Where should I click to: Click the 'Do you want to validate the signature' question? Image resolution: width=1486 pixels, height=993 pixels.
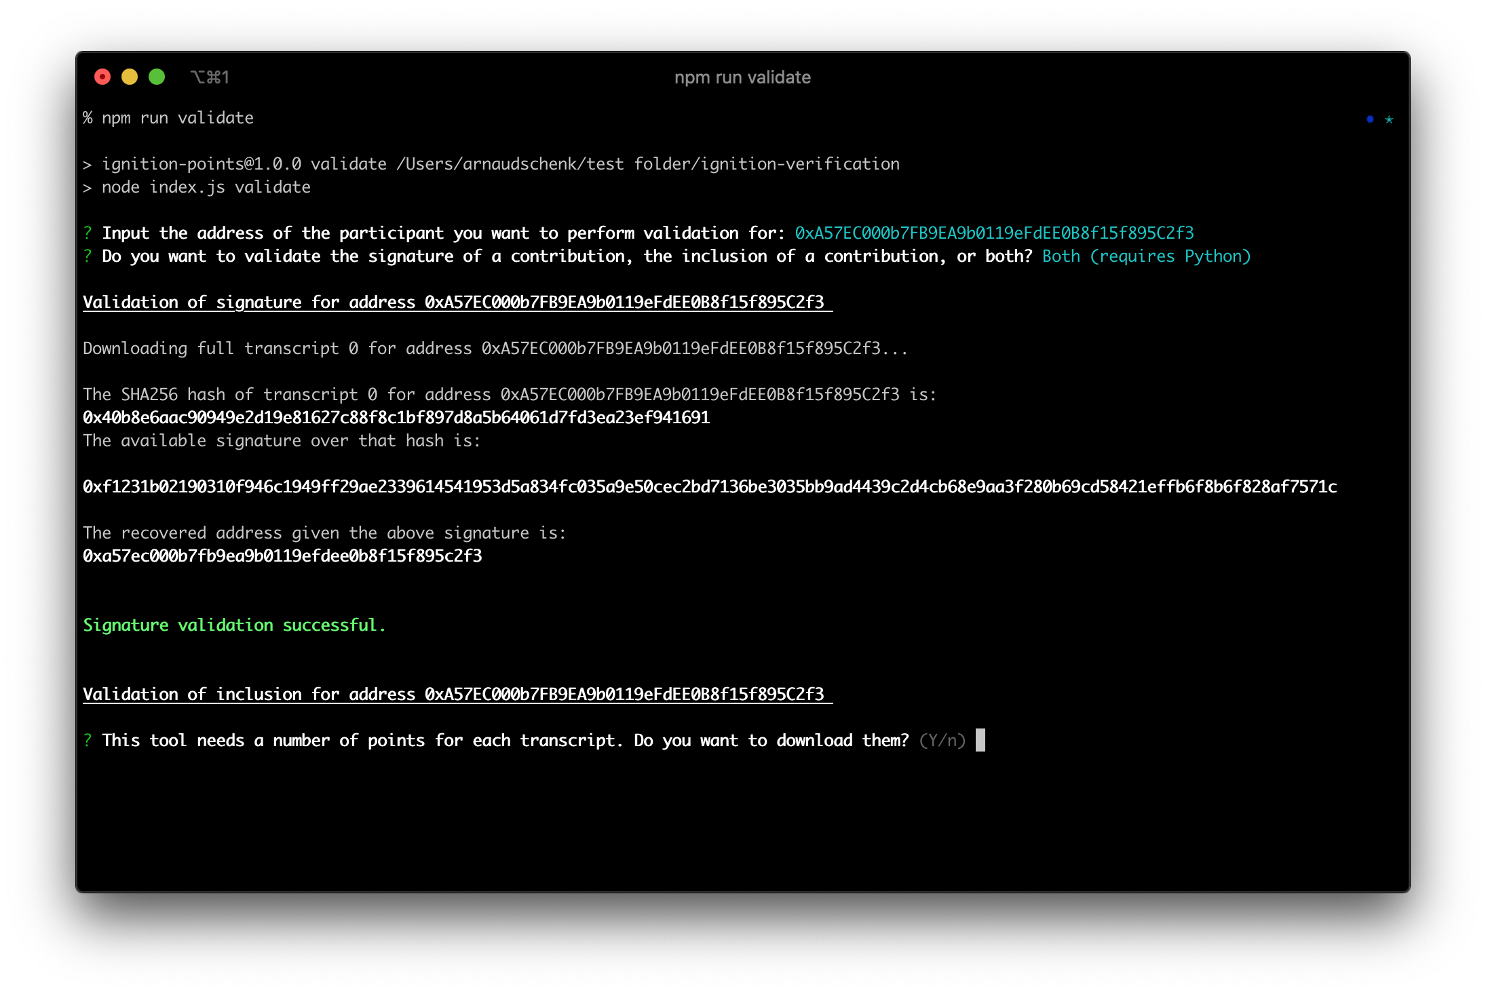[558, 256]
